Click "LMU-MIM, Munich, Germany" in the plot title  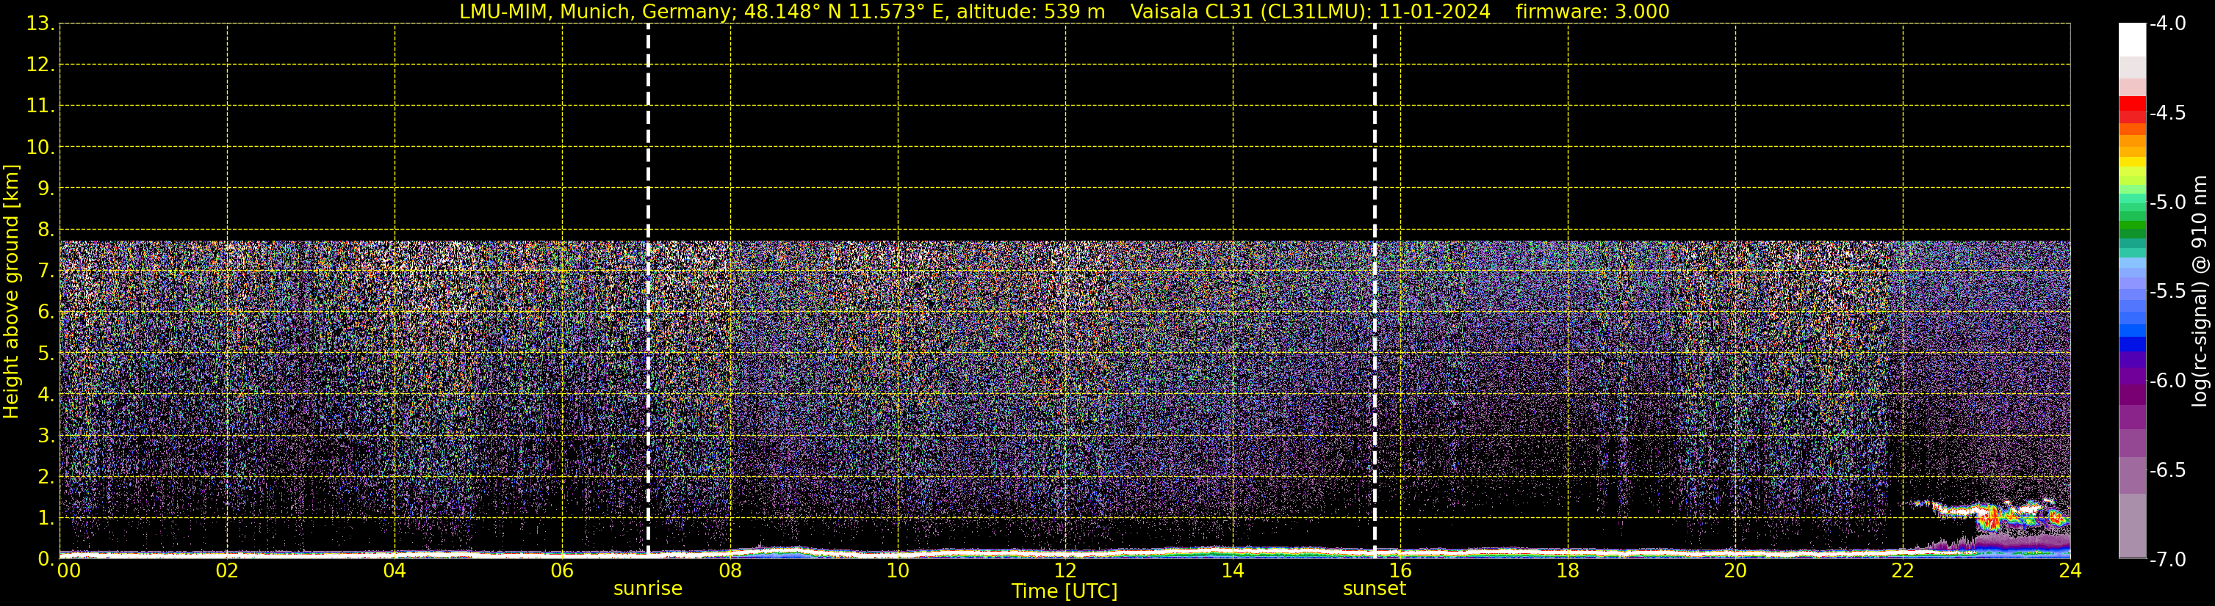[x=597, y=12]
